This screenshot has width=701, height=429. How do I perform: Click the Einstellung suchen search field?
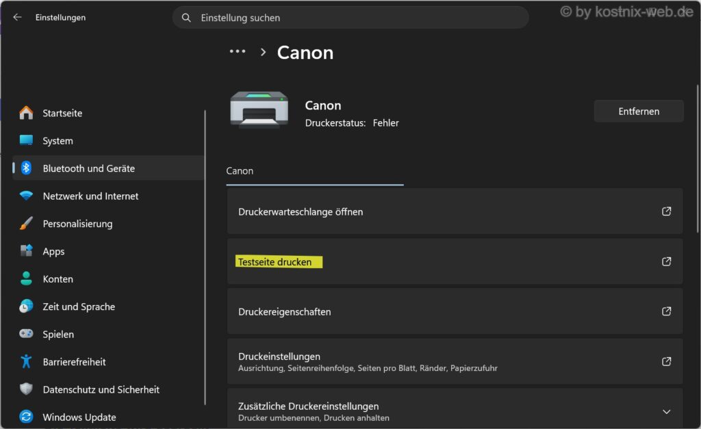pos(350,18)
